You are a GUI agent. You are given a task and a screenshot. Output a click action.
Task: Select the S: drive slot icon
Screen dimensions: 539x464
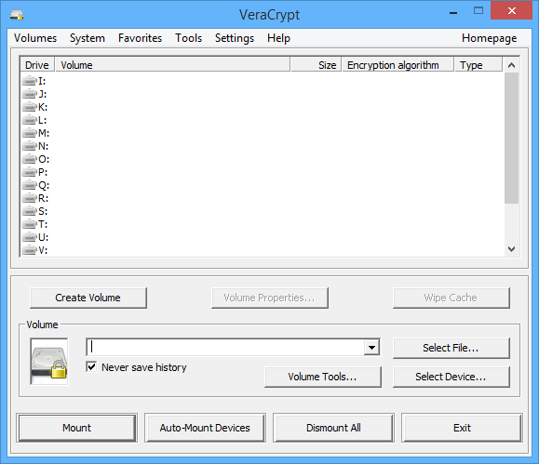click(x=30, y=211)
